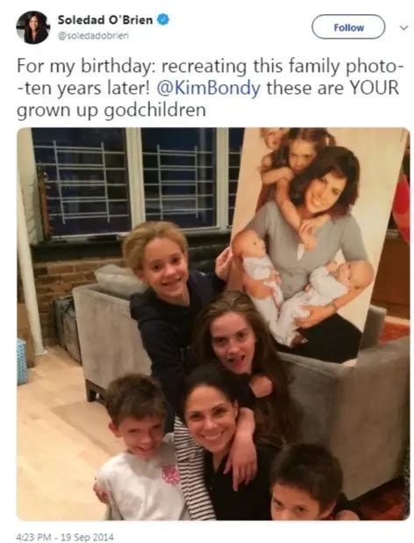Select the Soledad O'Brien display name
Image resolution: width=414 pixels, height=543 pixels.
click(x=105, y=20)
